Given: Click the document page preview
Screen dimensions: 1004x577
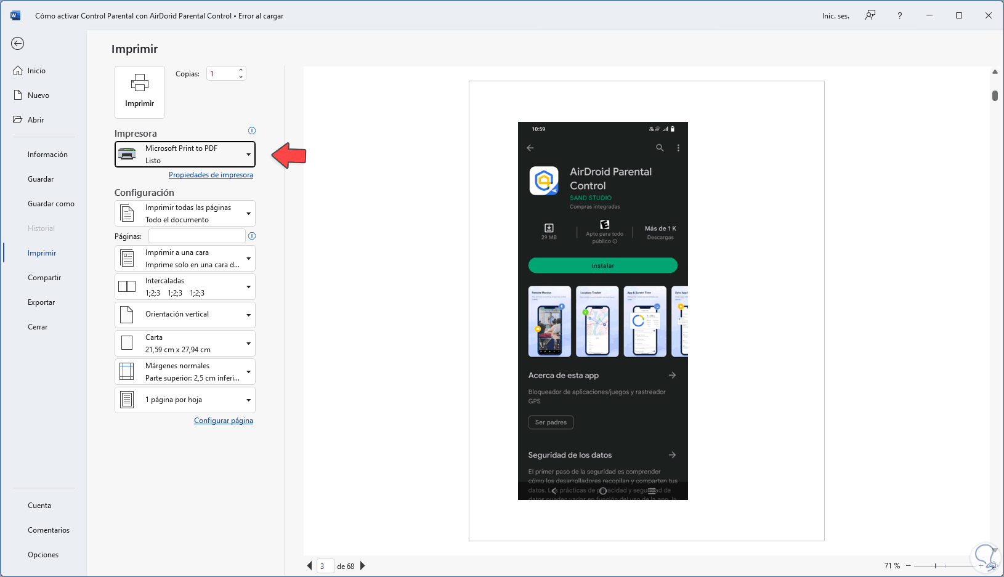Looking at the screenshot, I should [647, 311].
